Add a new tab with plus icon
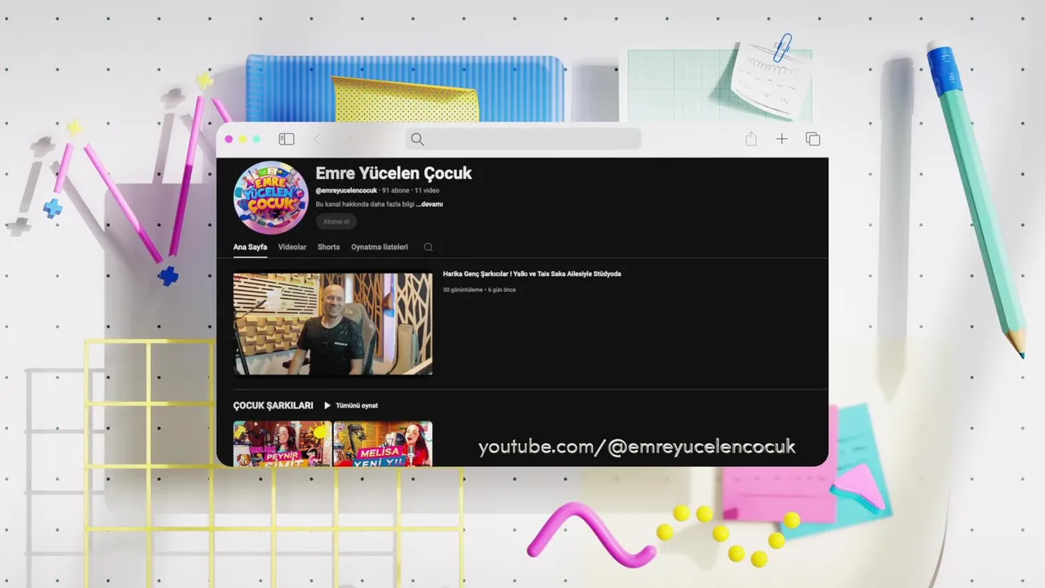The height and width of the screenshot is (588, 1045). [x=781, y=139]
